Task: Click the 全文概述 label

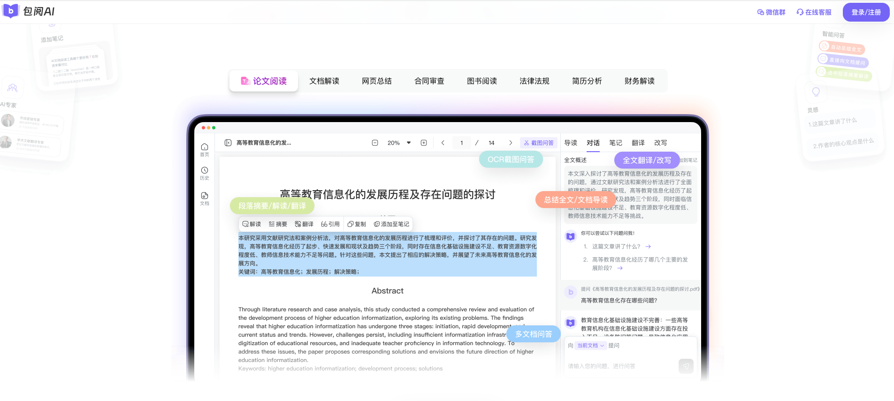Action: coord(575,160)
